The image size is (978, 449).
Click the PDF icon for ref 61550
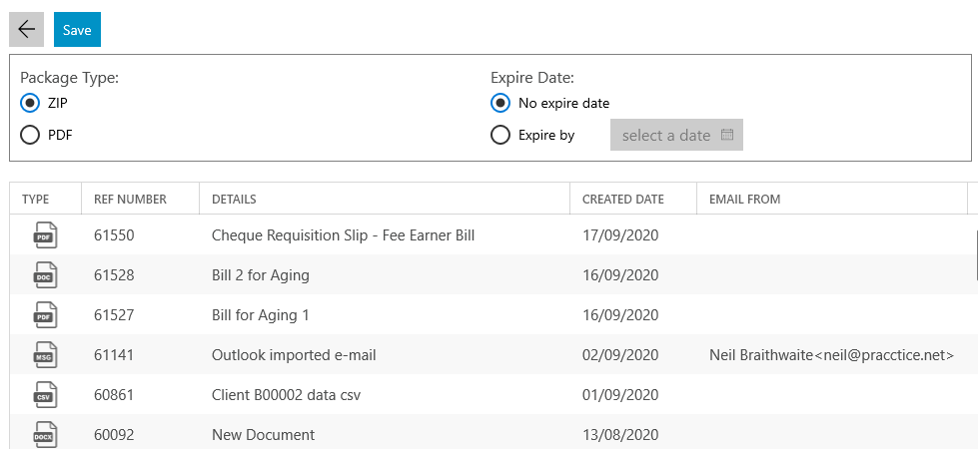pyautogui.click(x=45, y=235)
